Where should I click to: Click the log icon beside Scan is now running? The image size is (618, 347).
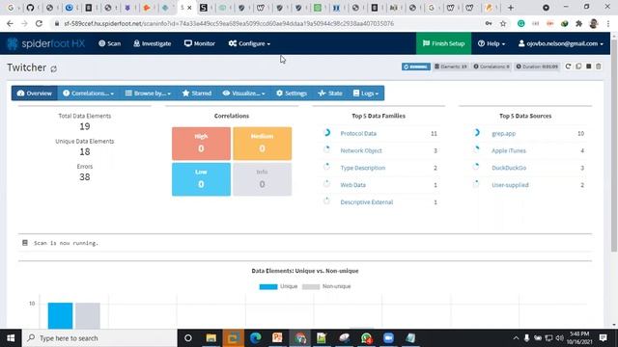click(25, 243)
